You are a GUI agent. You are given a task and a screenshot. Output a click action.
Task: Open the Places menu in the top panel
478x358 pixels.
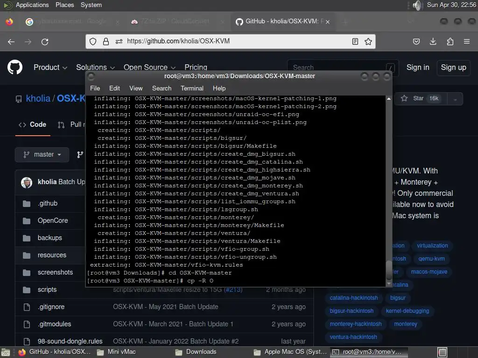coord(64,5)
